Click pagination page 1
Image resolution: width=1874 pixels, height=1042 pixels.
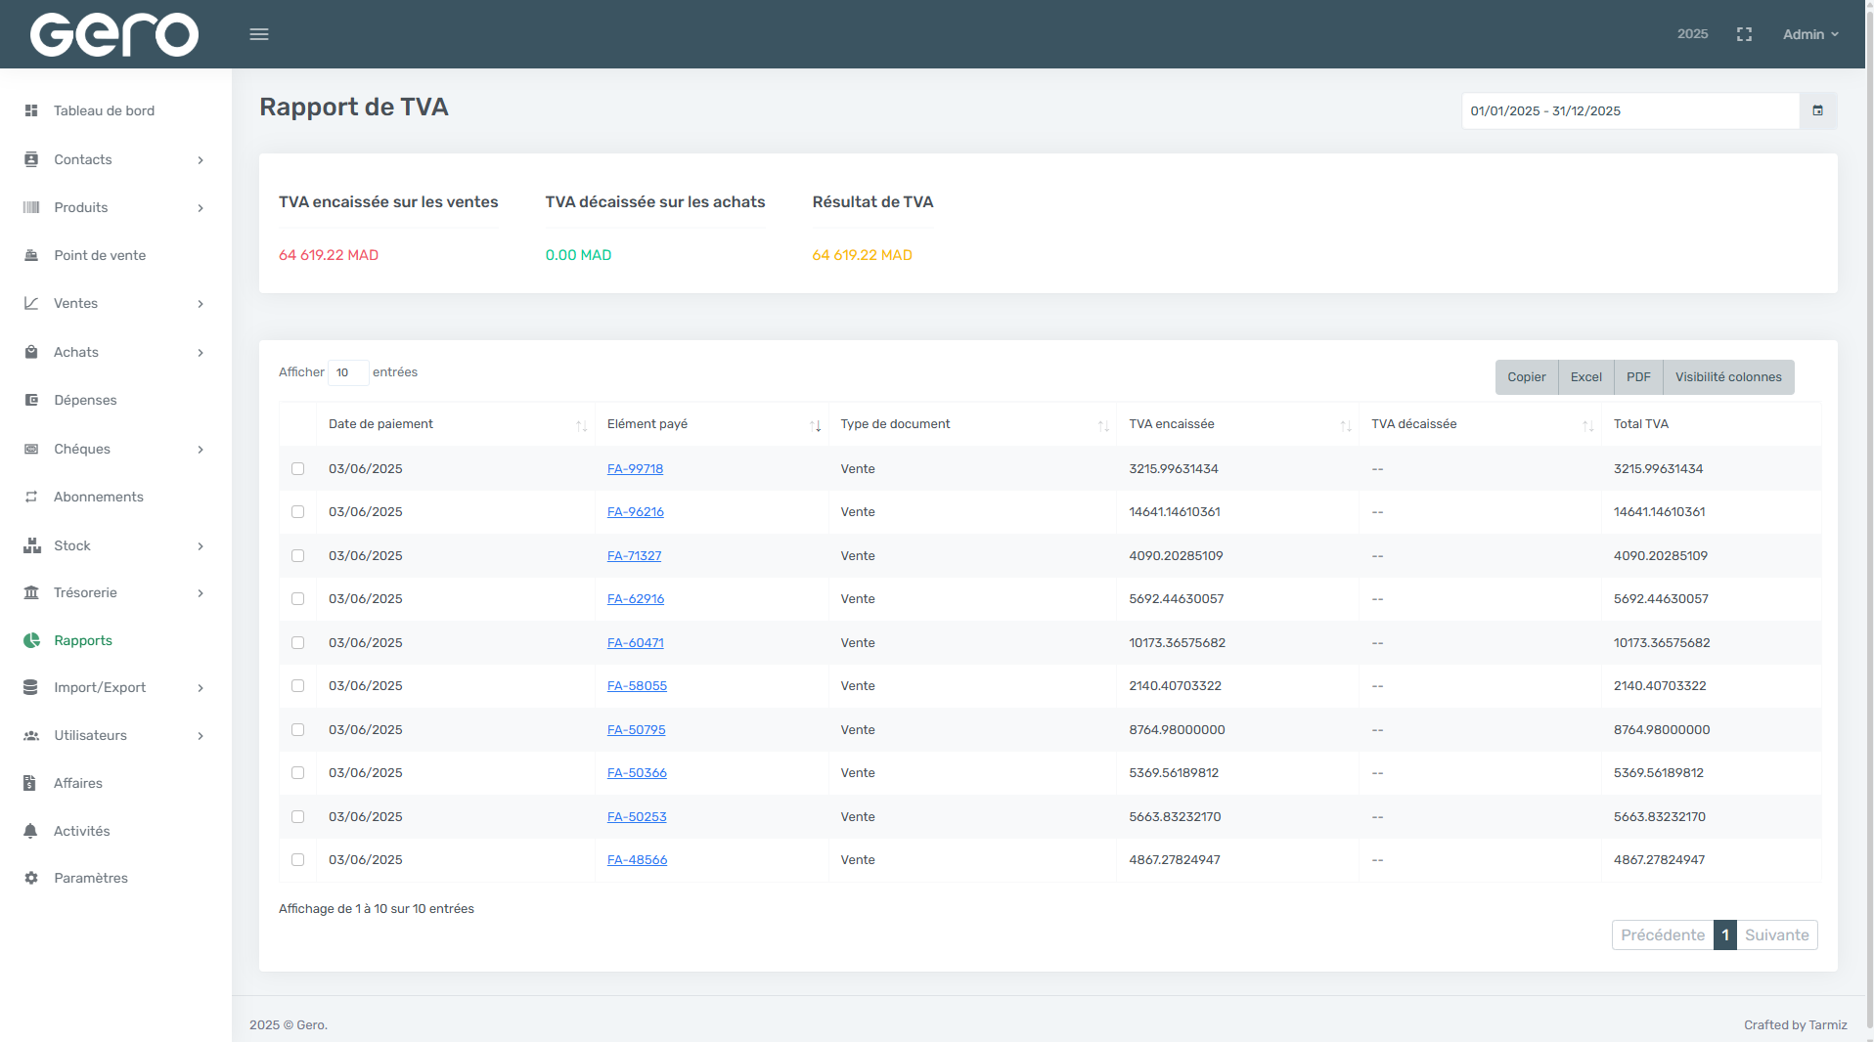tap(1725, 935)
